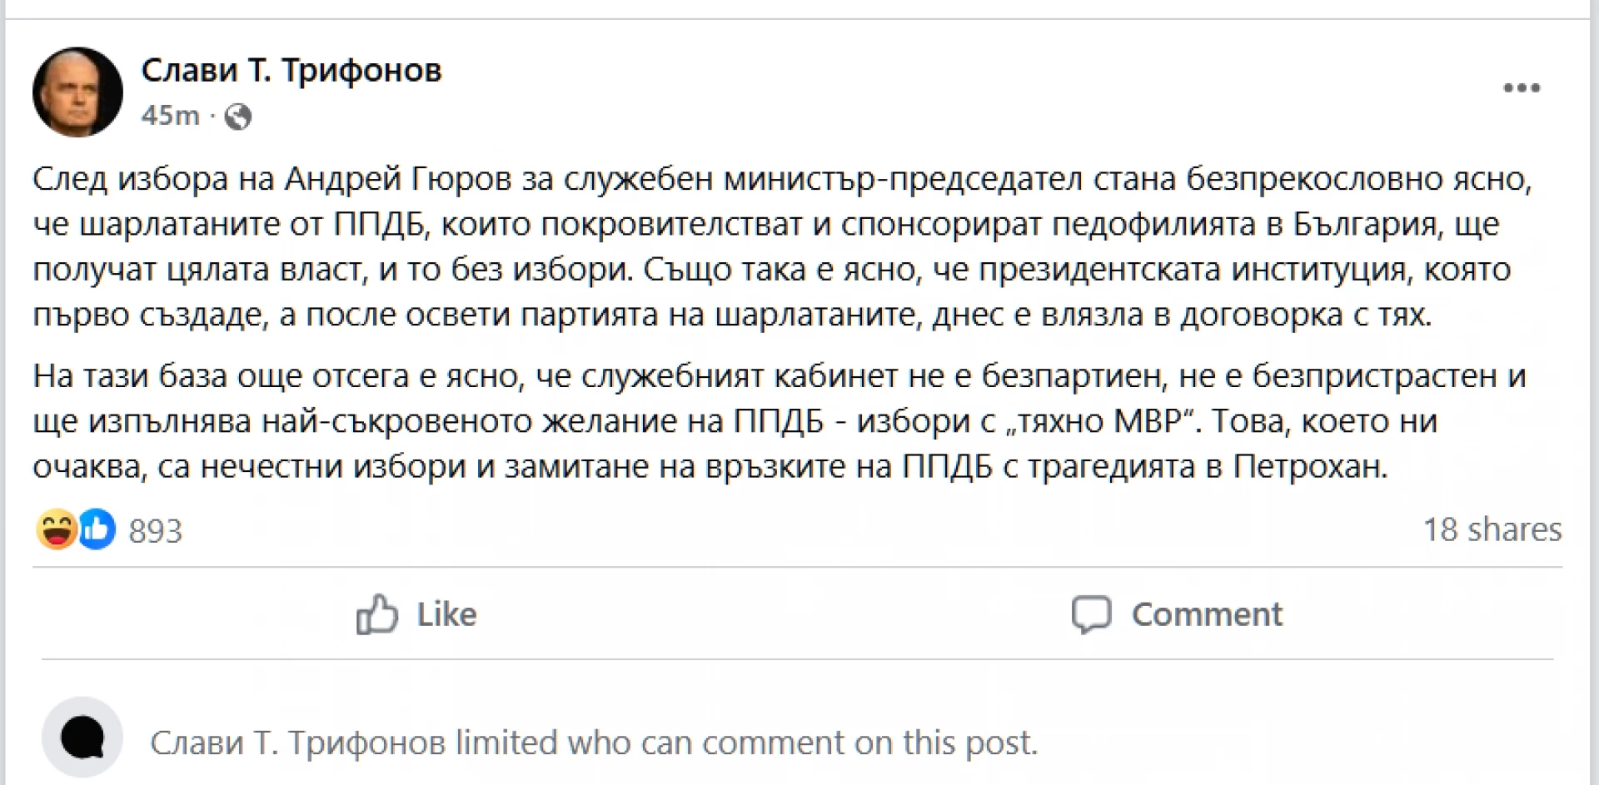Open the author name Слави Т. Трифонов link
The image size is (1599, 785).
[x=291, y=70]
